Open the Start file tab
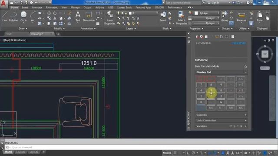Viewport: 278px width, 156px height. (9, 34)
